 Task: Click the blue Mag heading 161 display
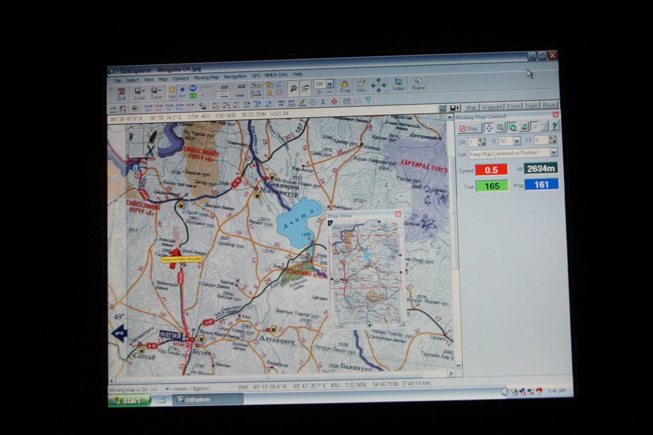[541, 184]
